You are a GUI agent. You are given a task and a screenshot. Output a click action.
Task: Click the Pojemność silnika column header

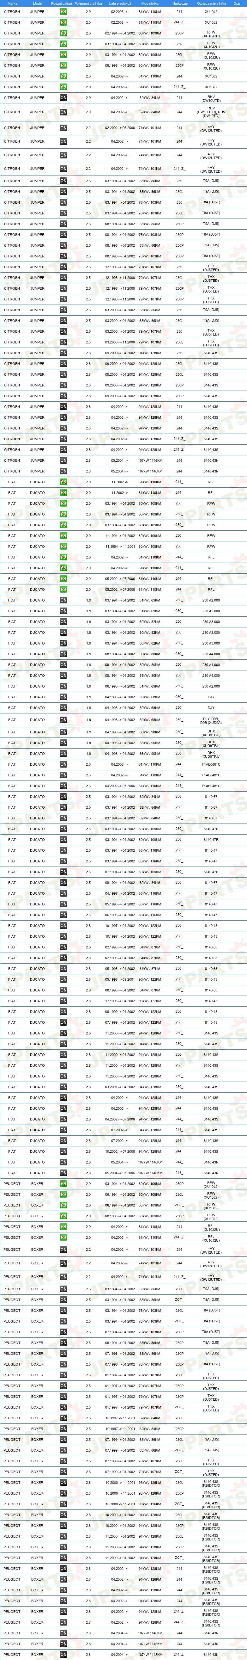tap(88, 3)
